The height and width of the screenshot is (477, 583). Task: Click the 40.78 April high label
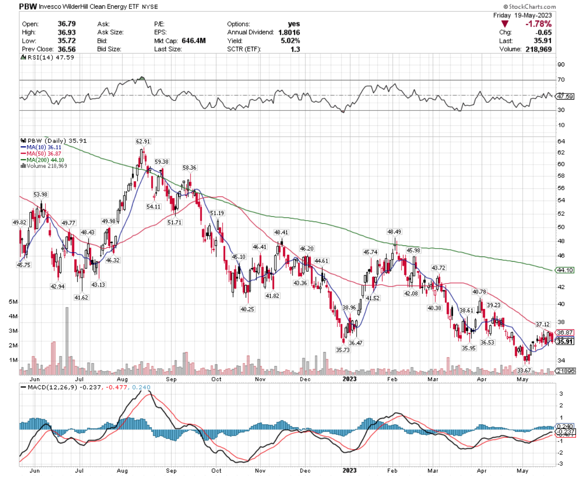coord(479,292)
